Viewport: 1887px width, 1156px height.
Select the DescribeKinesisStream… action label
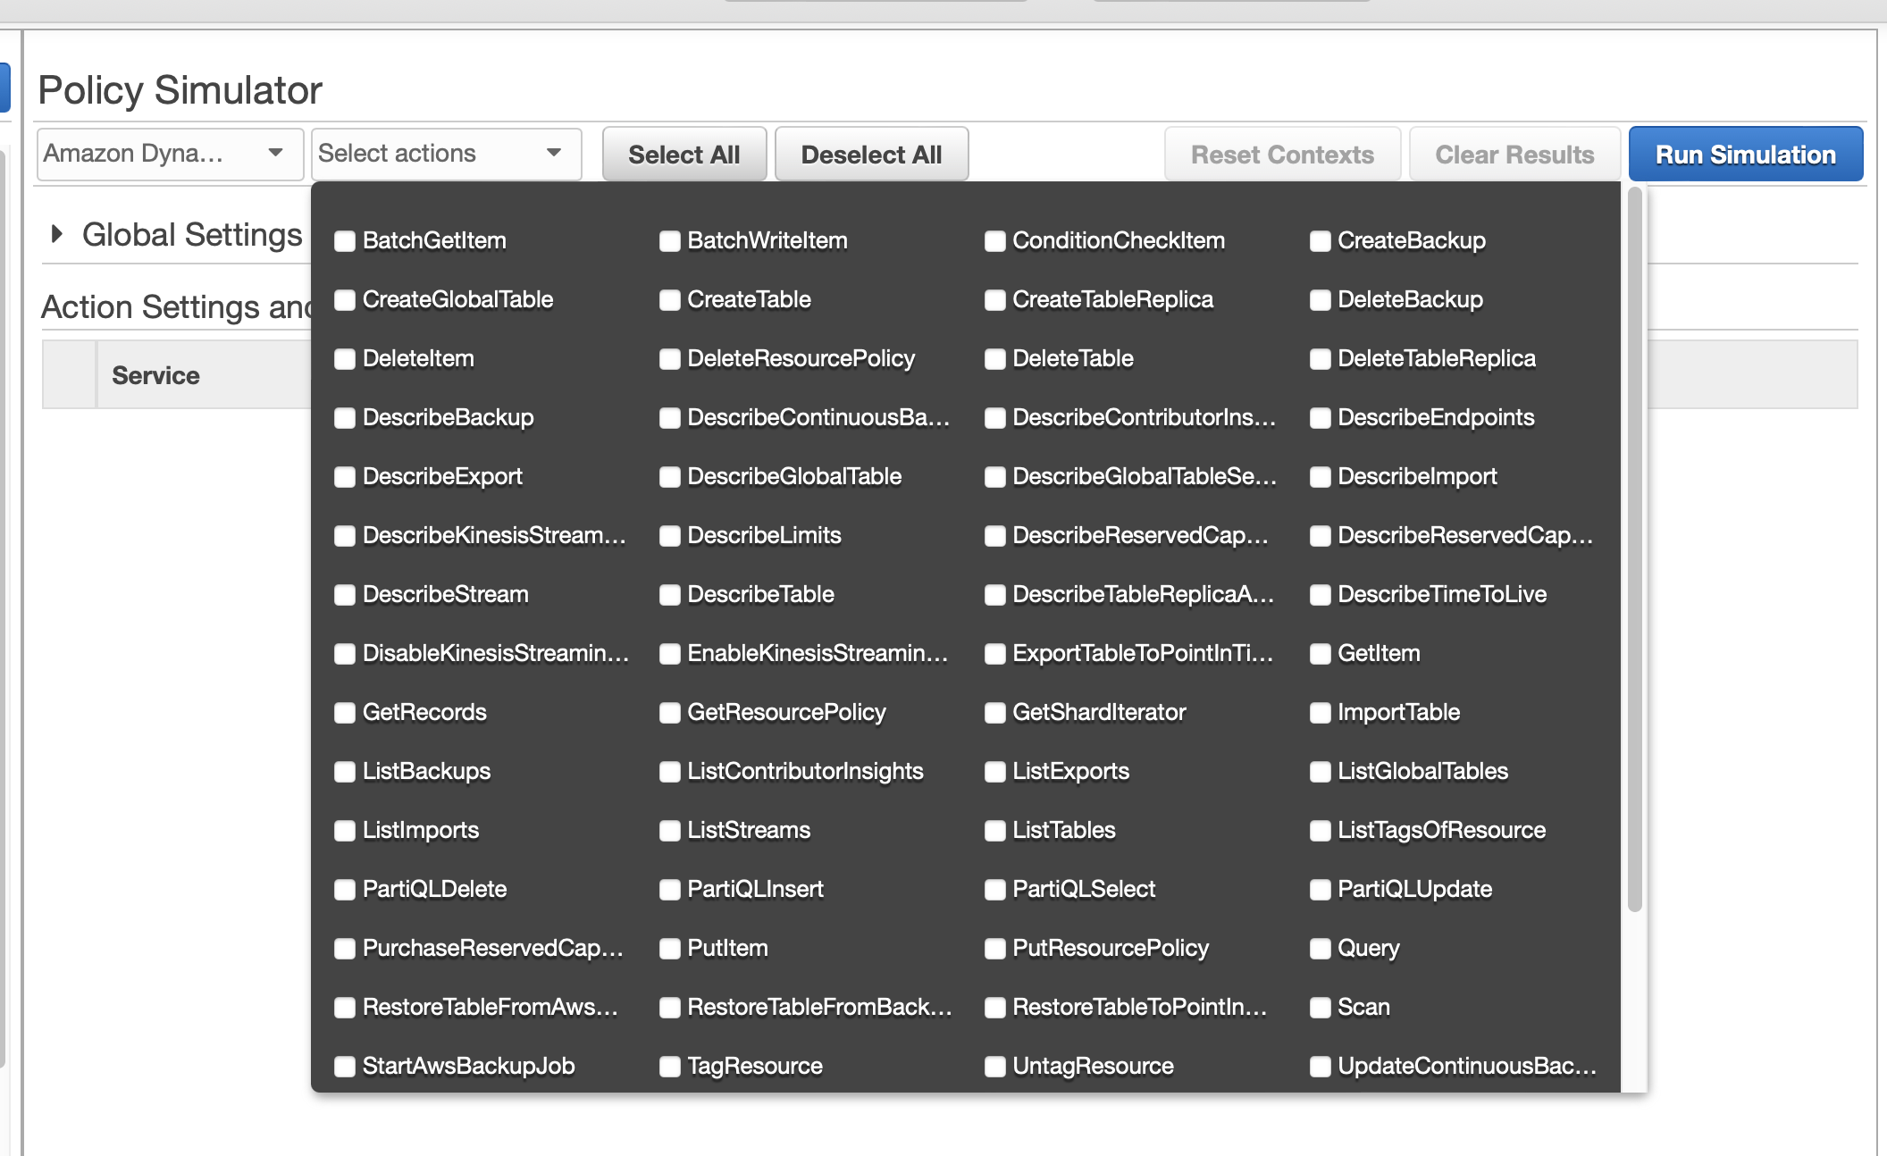coord(494,535)
